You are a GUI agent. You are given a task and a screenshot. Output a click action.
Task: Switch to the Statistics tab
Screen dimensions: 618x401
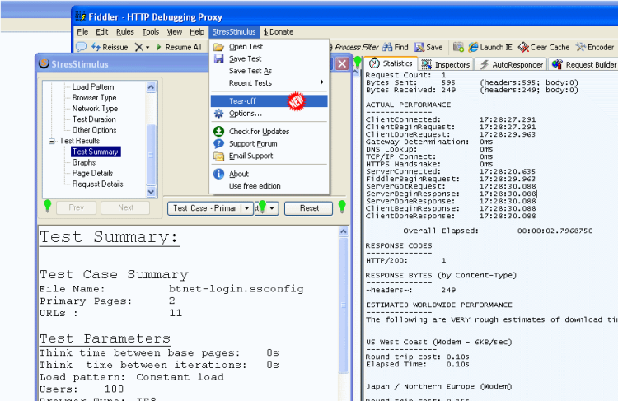pyautogui.click(x=391, y=63)
